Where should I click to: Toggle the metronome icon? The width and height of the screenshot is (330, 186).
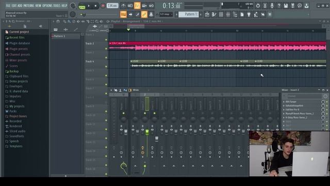click(x=123, y=6)
